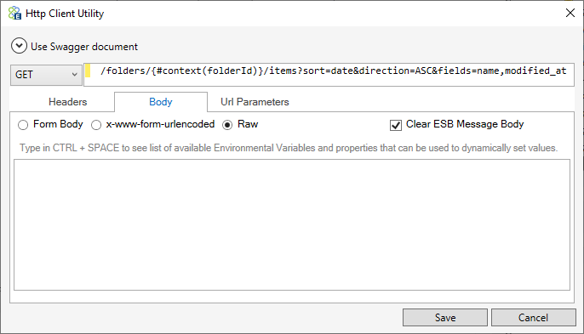This screenshot has width=584, height=334.
Task: Click the Clear ESB Message Body label
Action: pos(465,124)
